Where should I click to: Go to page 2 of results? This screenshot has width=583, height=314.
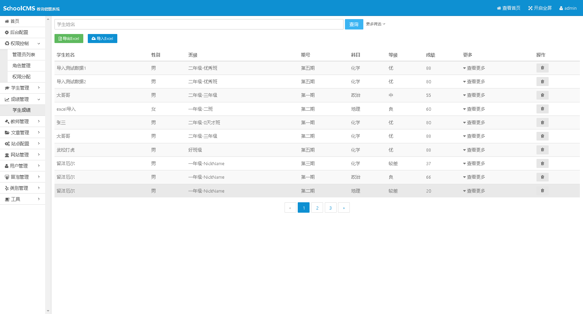click(x=317, y=207)
